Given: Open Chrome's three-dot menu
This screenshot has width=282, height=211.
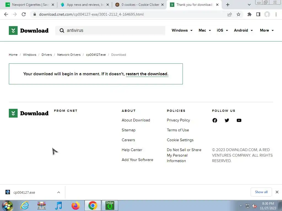Looking at the screenshot, I should [x=276, y=14].
